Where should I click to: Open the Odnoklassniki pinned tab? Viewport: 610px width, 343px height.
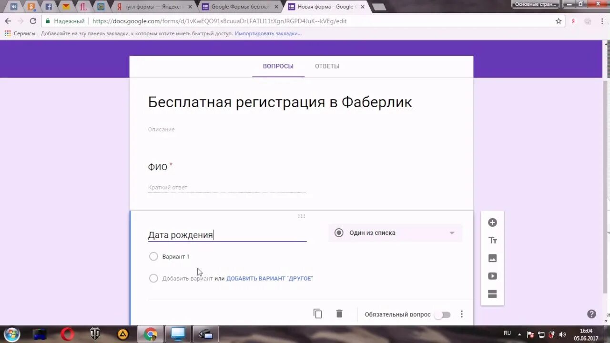(31, 7)
